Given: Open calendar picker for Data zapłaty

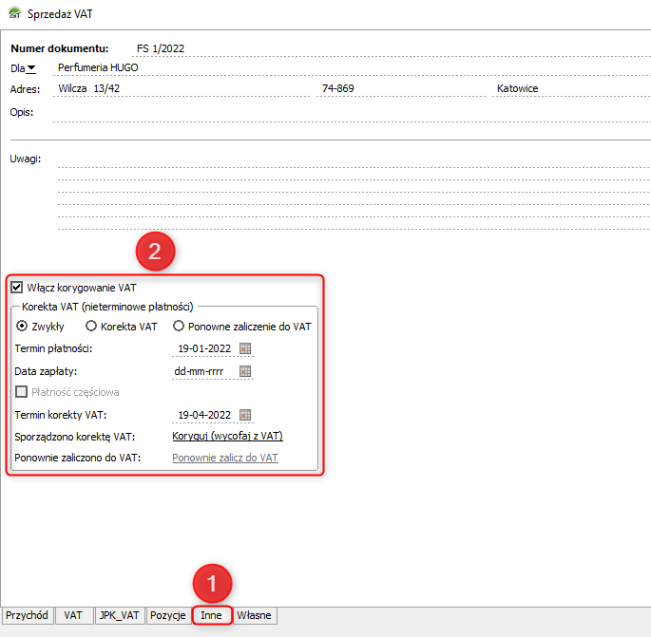Looking at the screenshot, I should coord(245,371).
